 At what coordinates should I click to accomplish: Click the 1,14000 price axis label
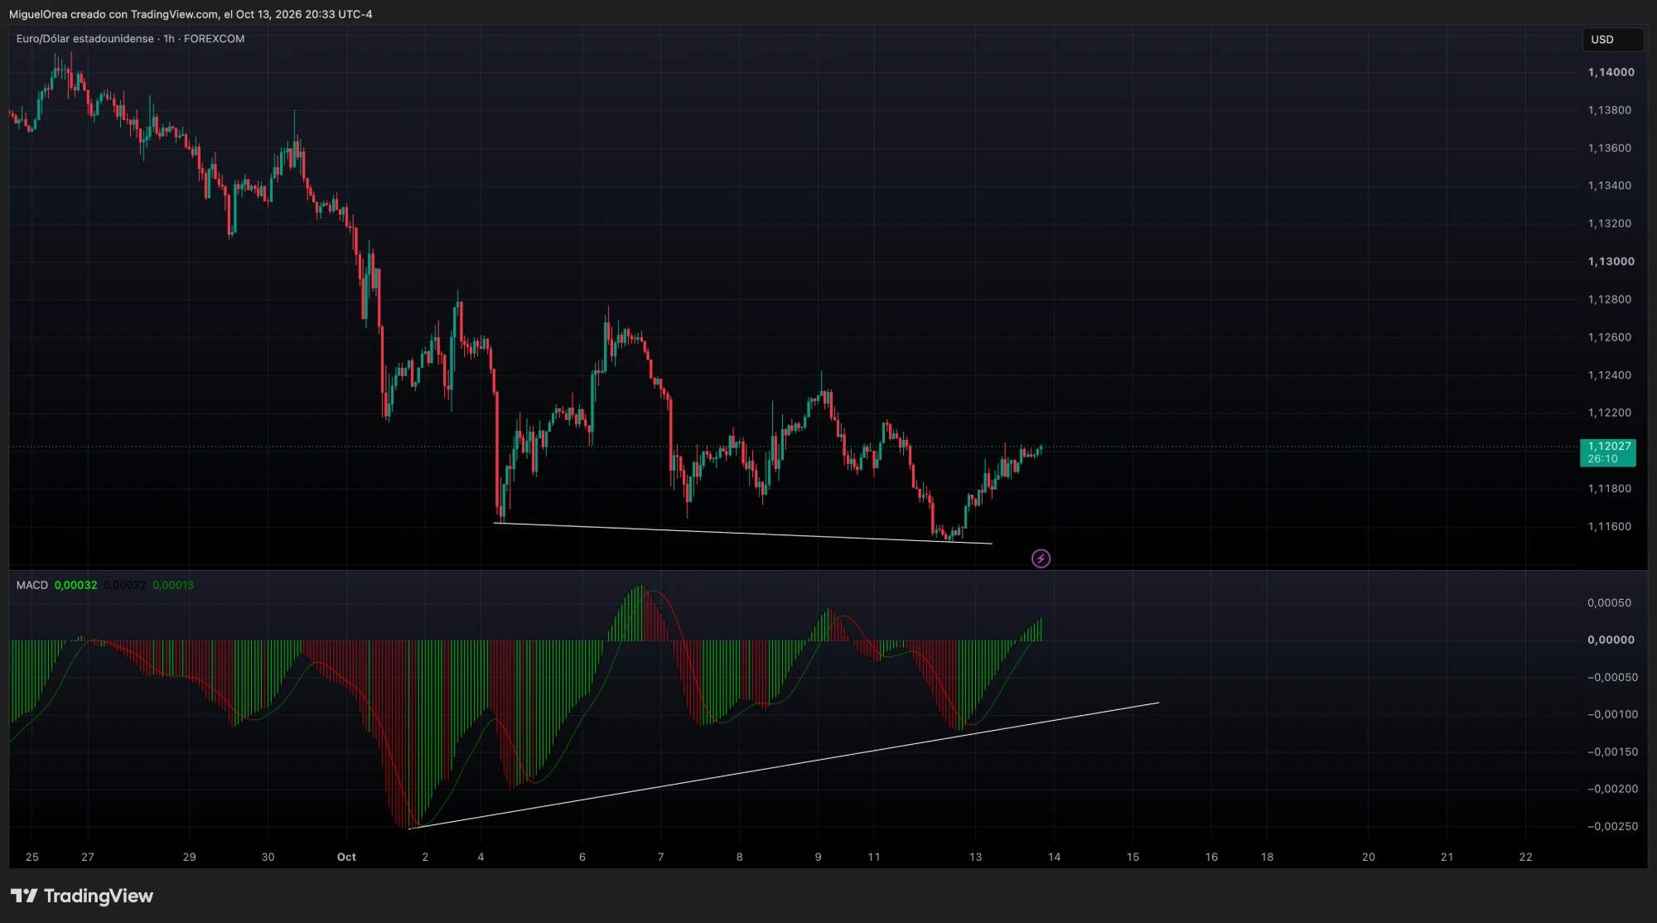1611,72
